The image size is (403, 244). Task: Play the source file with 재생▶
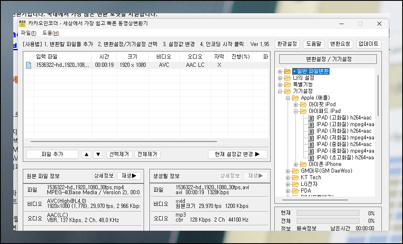[129, 176]
